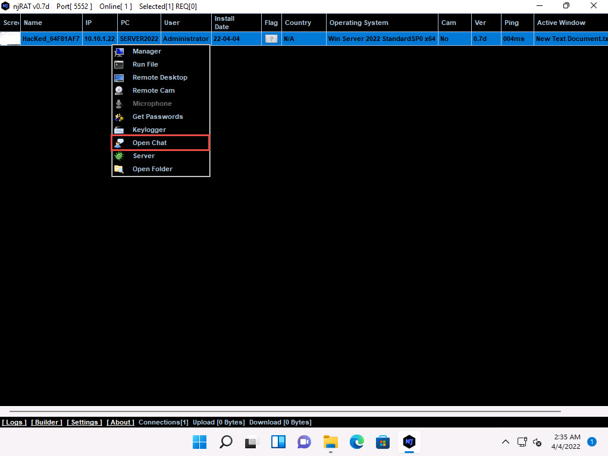Click the Ping column header

511,23
